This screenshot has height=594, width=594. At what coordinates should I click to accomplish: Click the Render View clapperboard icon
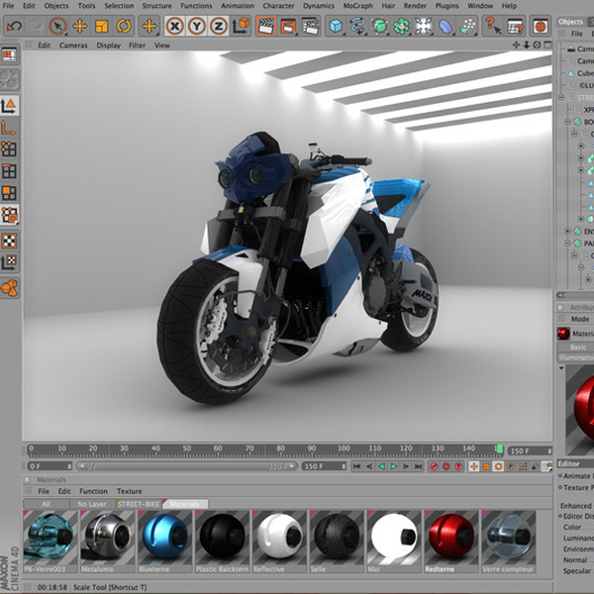point(265,26)
